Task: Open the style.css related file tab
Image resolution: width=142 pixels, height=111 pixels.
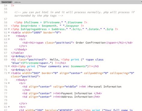Action: point(17,2)
